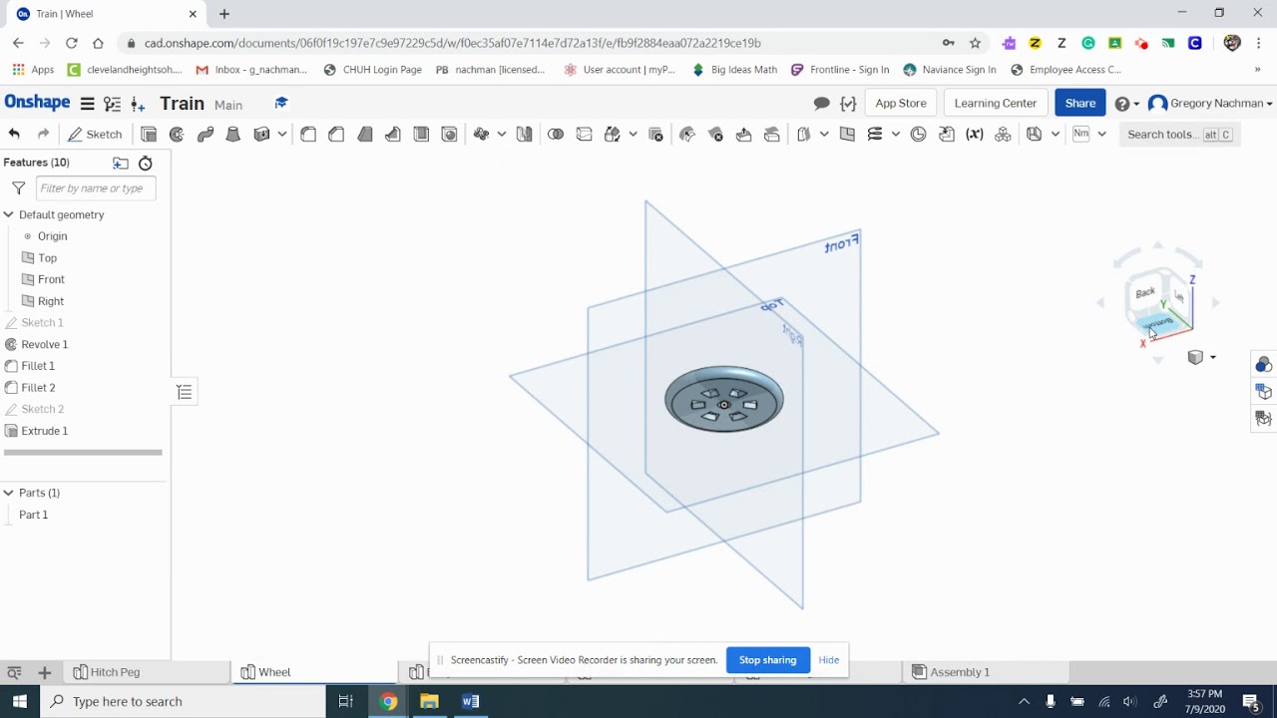Select Revolve 1 in the feature list
This screenshot has height=718, width=1277.
[45, 345]
